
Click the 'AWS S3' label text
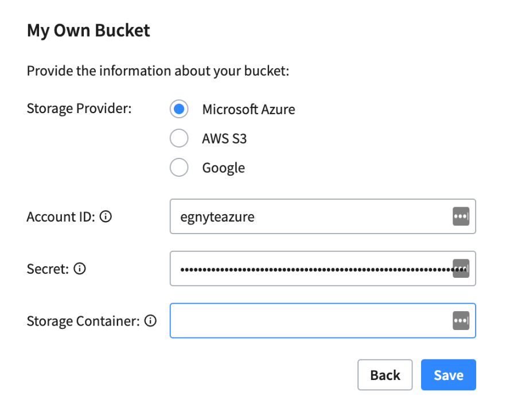(224, 138)
